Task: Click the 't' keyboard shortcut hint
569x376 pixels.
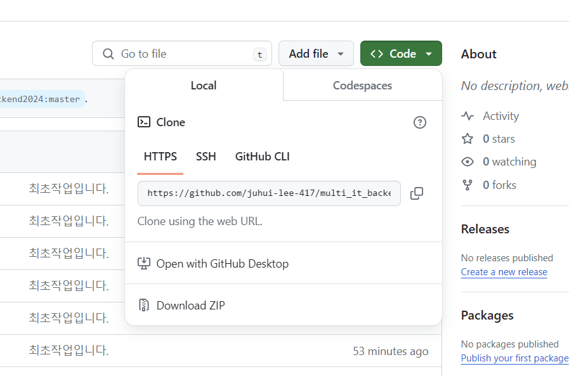Action: pos(260,55)
